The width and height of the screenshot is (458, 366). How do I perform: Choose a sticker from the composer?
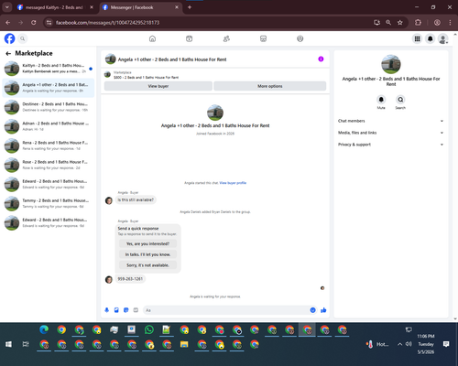click(x=126, y=310)
